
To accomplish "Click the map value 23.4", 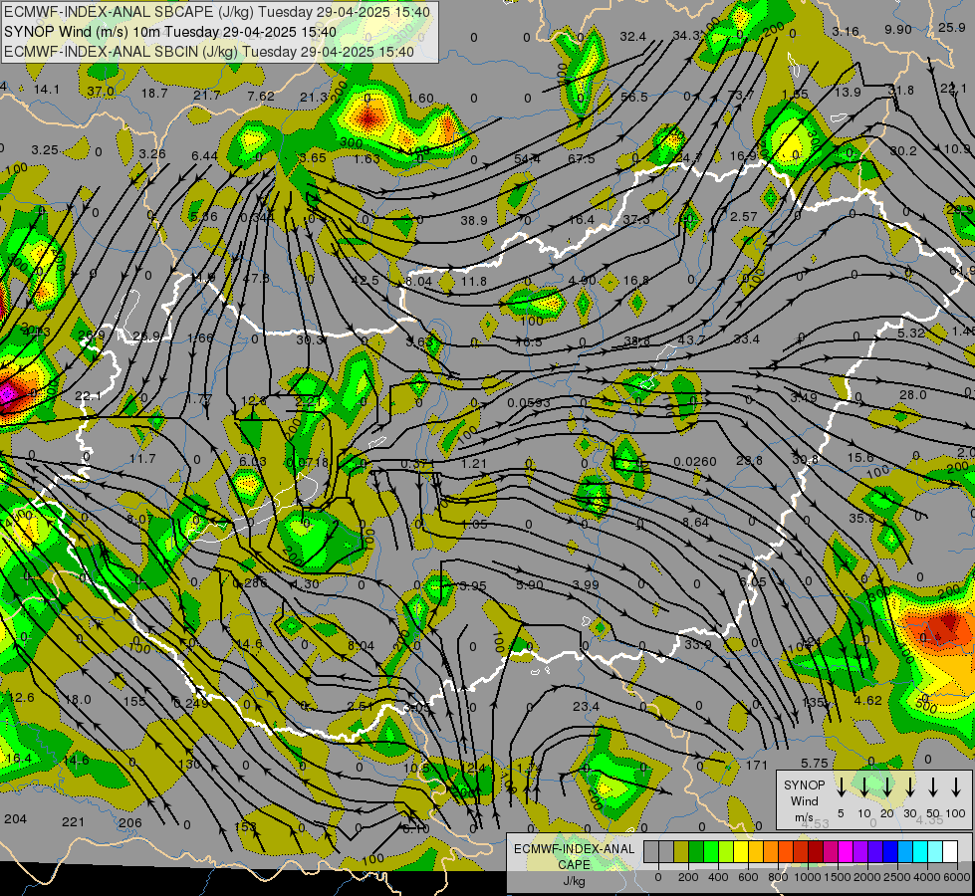I will [586, 707].
